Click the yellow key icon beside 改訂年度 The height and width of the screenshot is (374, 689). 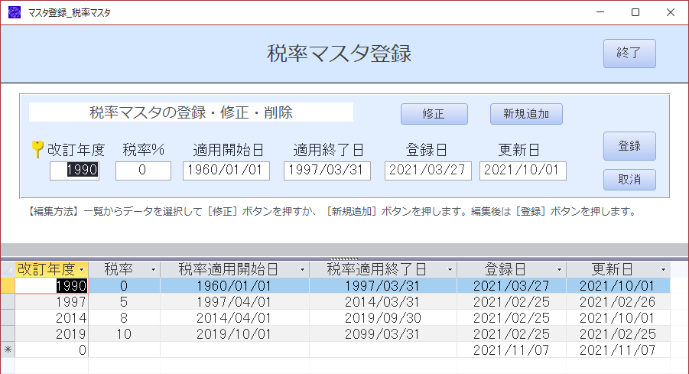pyautogui.click(x=37, y=149)
